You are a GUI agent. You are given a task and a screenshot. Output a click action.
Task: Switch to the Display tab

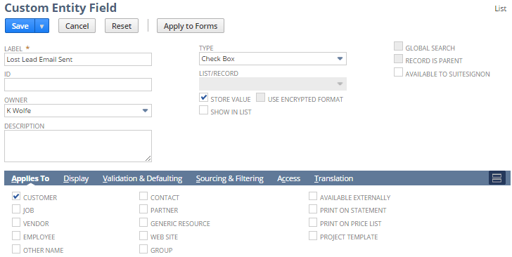pos(76,178)
